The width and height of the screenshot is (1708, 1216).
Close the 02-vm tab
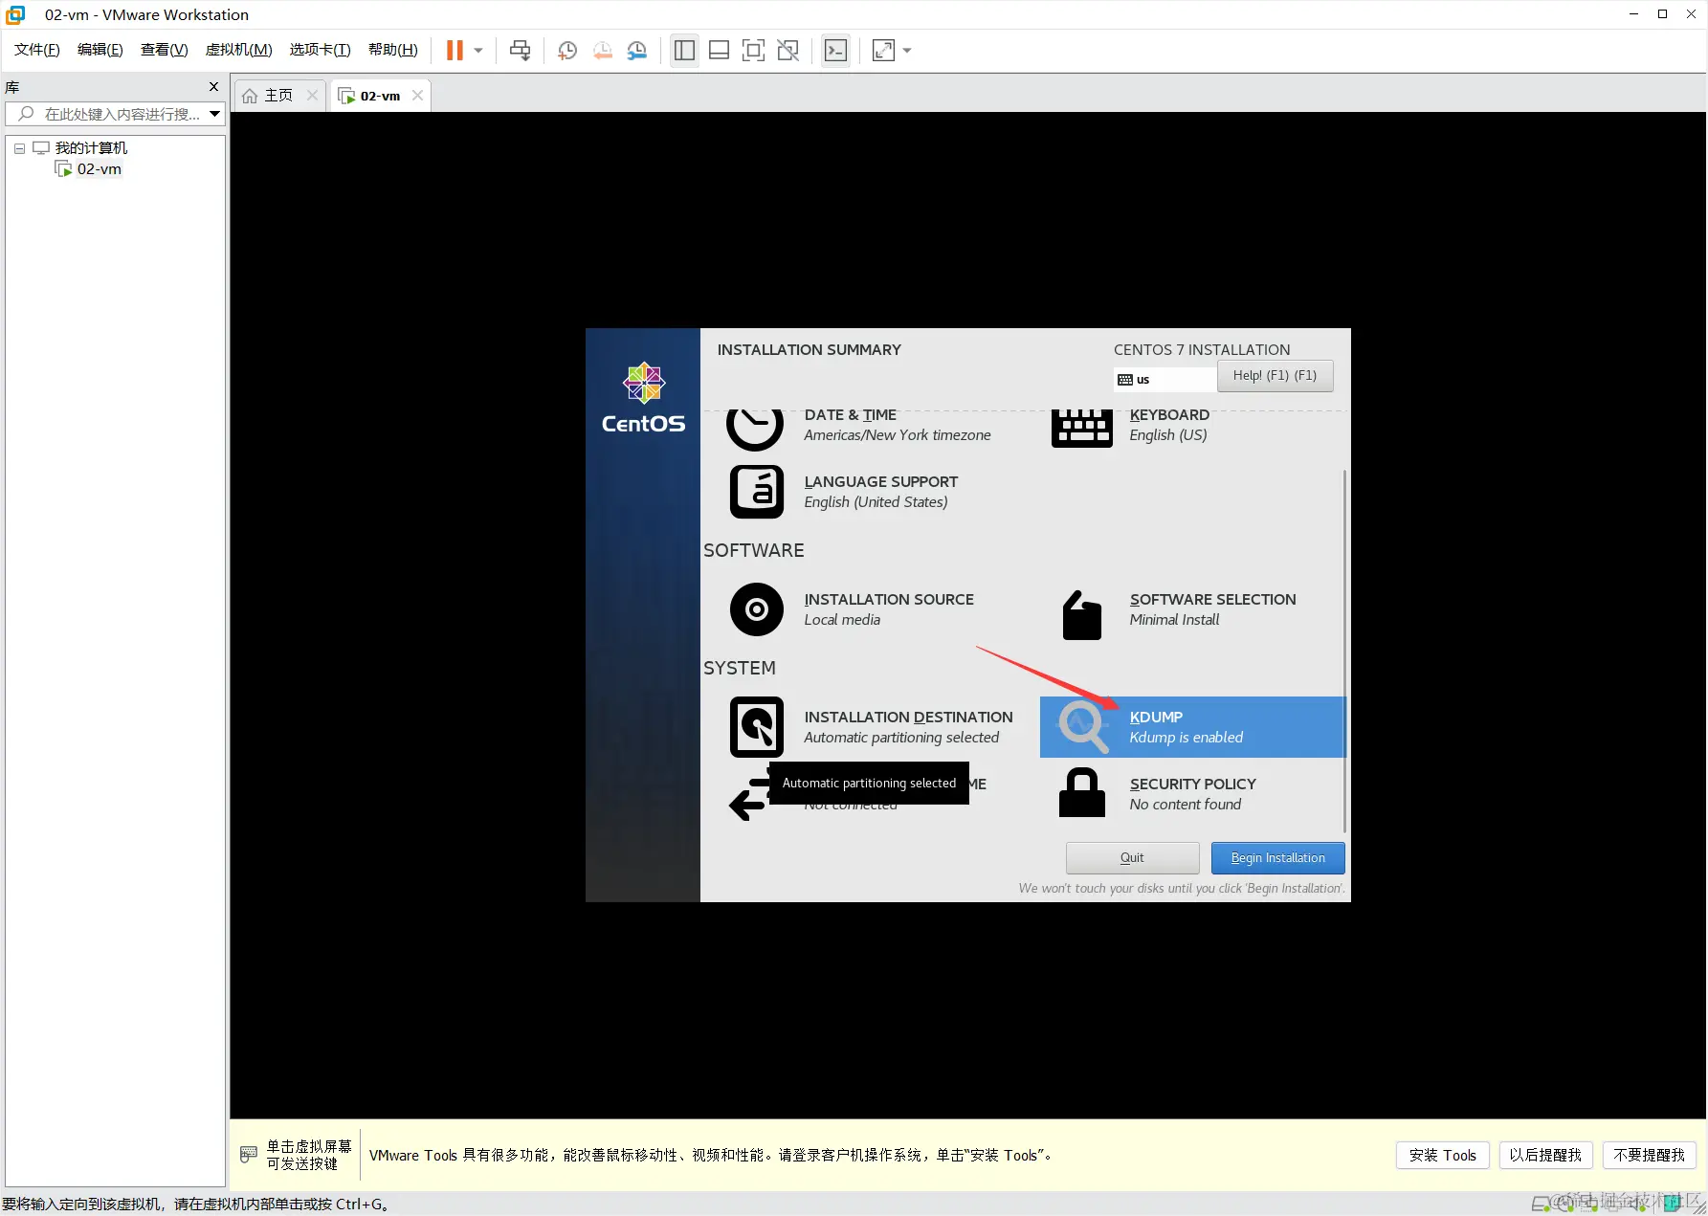(417, 96)
